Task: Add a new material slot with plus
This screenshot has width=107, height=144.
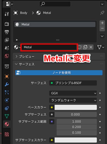Action: (x=102, y=23)
